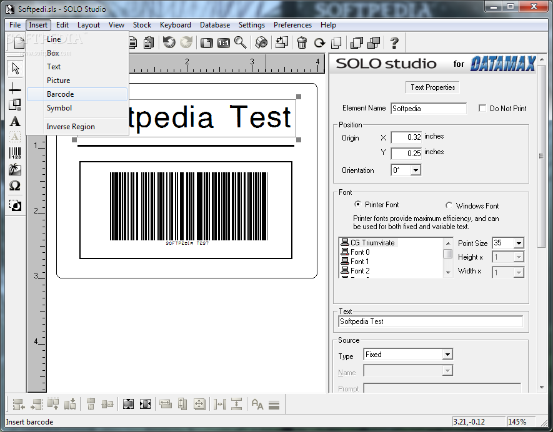Open the File menu
553x432 pixels.
(15, 25)
